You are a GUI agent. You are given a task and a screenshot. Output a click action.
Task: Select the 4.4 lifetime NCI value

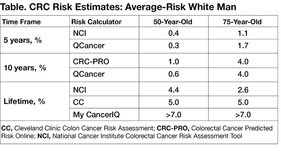(x=173, y=90)
